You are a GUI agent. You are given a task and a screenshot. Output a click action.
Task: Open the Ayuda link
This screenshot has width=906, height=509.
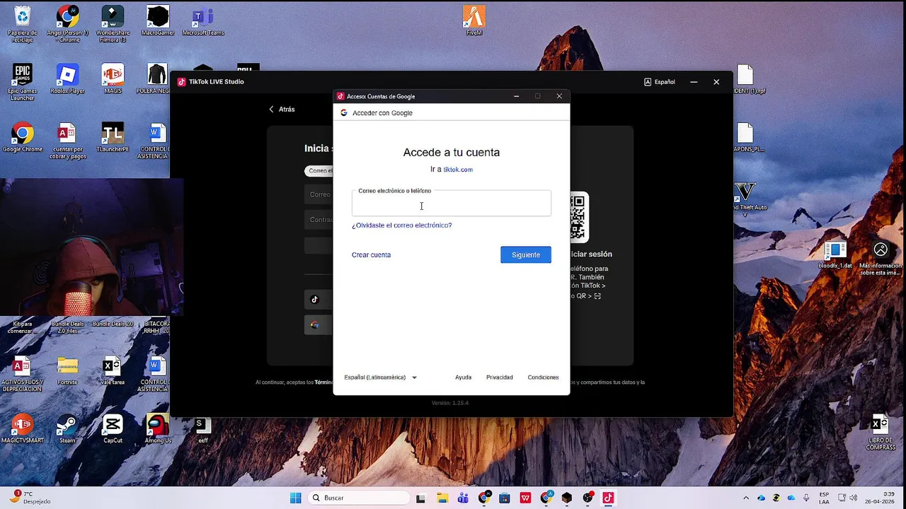pyautogui.click(x=463, y=378)
